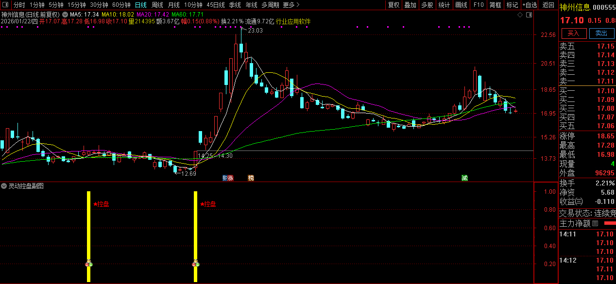
Task: Click the 卖出 sell button
Action: tap(601, 33)
